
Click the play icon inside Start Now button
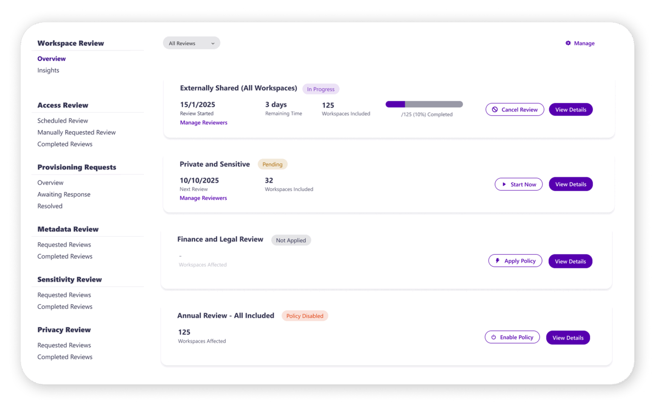pos(505,184)
